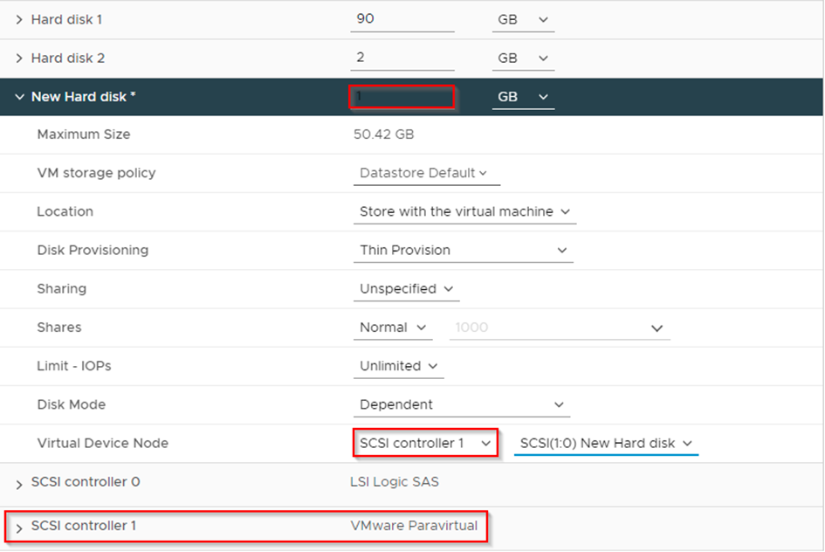Open the VM storage policy dropdown
The height and width of the screenshot is (552, 825).
coord(426,173)
